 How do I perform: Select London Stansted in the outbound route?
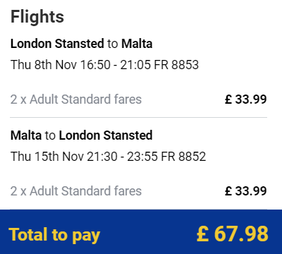click(57, 44)
